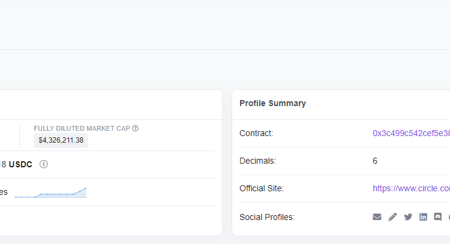Viewport: 450px width, 244px height.
Task: Open the contract address link
Action: (x=411, y=133)
